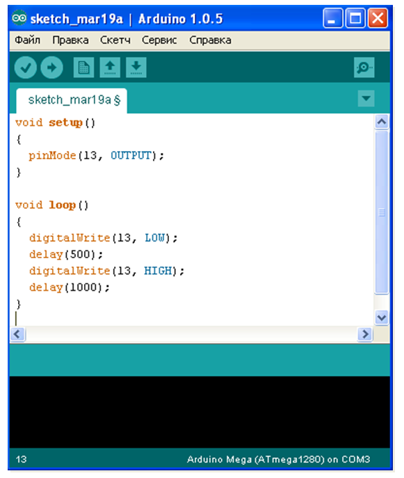Screen dimensions: 404x478
Task: Click the vertical scrollbar thumb
Action: point(382,212)
